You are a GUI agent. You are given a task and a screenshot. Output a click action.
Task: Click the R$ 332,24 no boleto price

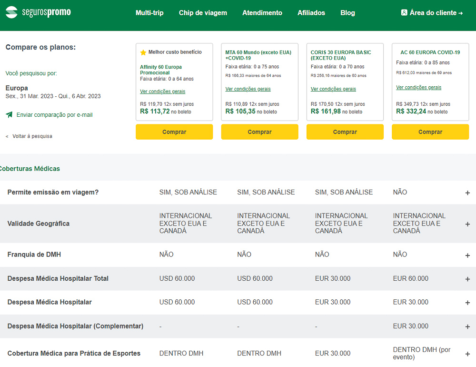coord(422,111)
